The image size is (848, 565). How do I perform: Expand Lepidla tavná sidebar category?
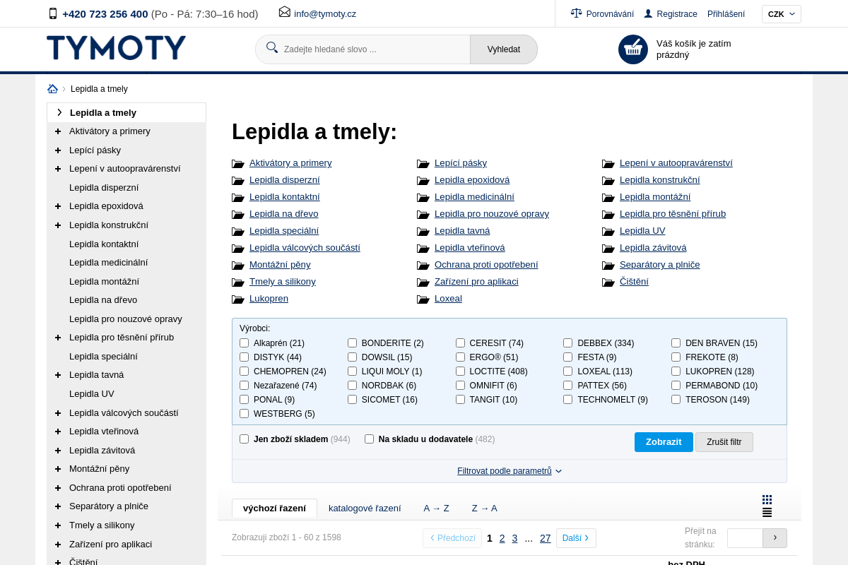click(58, 375)
